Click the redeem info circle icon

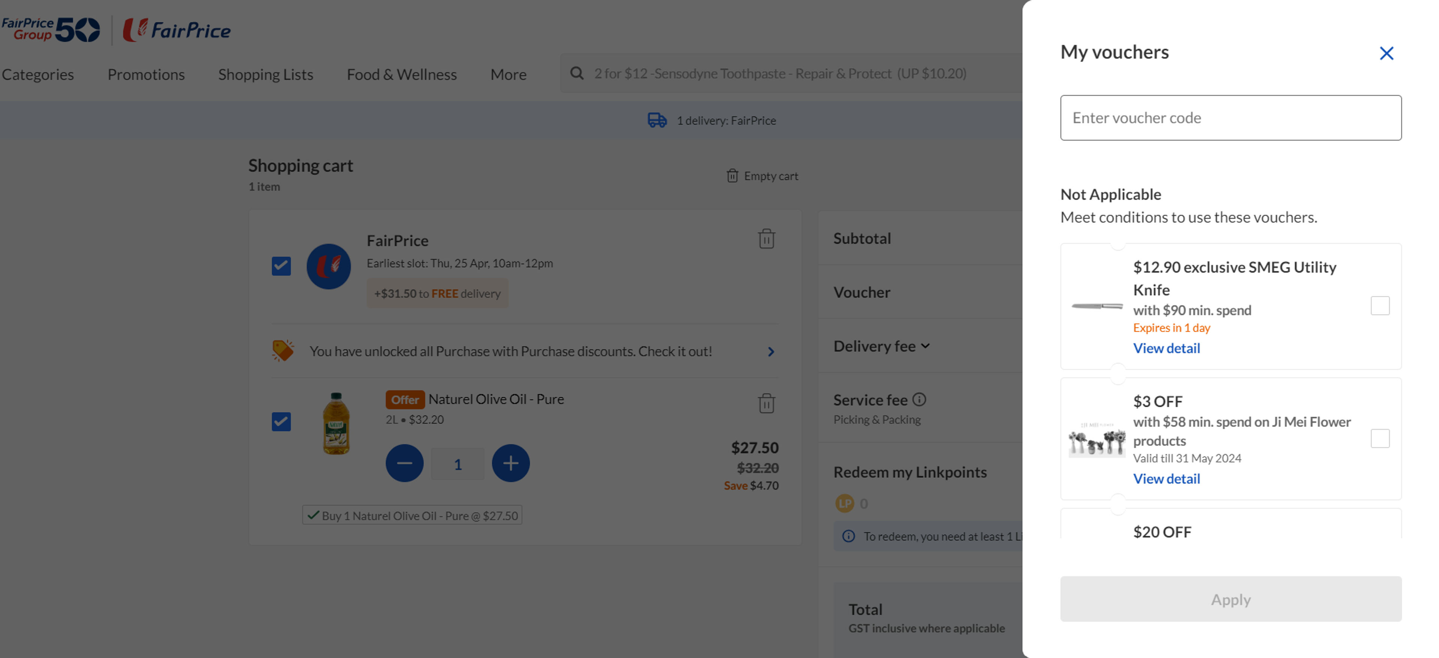point(848,536)
